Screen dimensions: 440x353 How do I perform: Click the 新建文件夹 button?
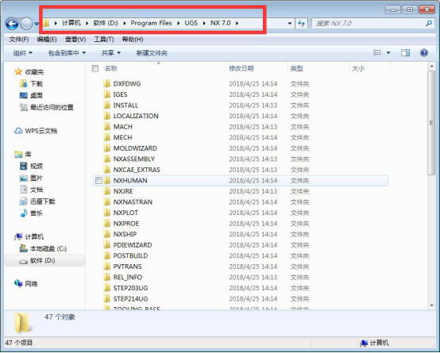click(x=152, y=53)
